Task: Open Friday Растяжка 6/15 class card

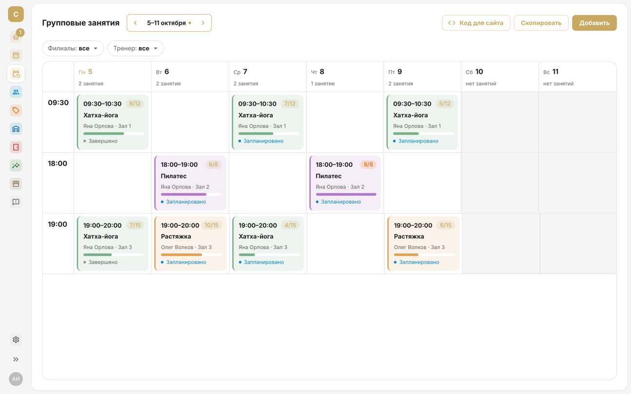Action: click(x=424, y=243)
